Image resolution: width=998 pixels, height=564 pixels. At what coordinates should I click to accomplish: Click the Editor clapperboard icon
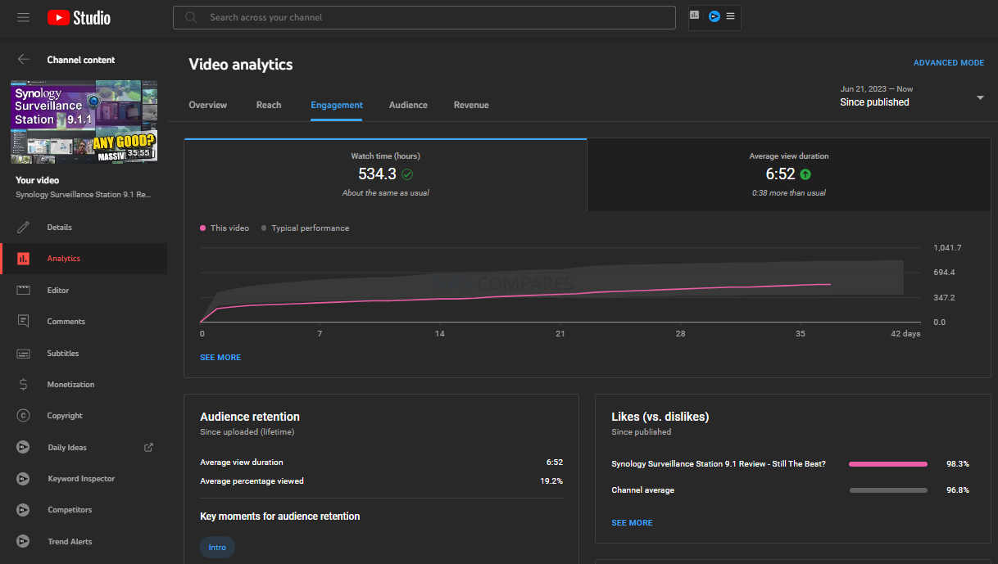[x=23, y=291]
